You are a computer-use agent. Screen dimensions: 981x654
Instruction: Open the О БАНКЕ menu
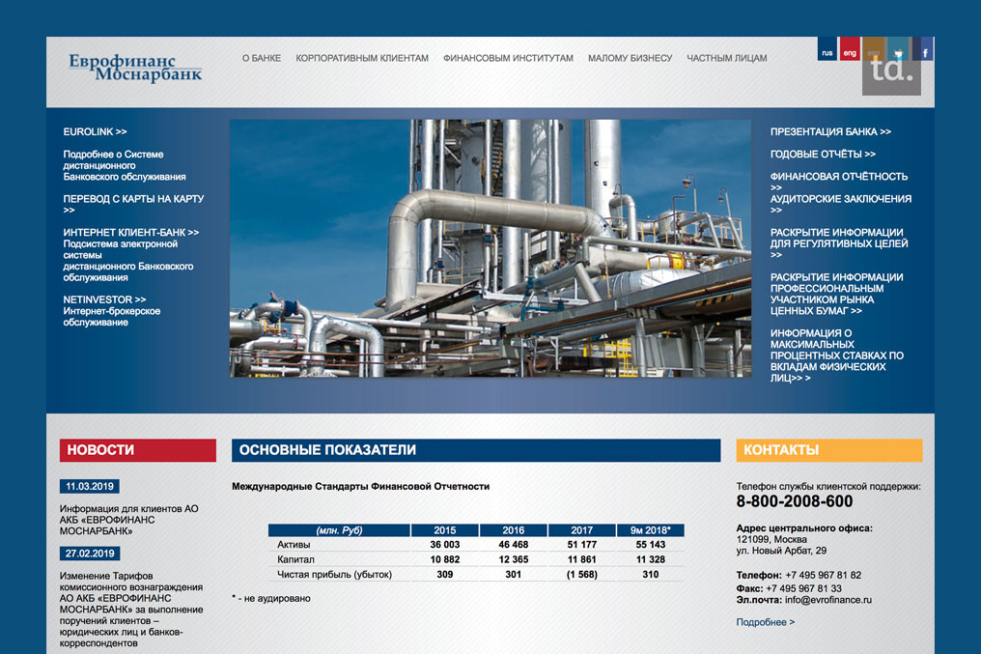pyautogui.click(x=262, y=58)
